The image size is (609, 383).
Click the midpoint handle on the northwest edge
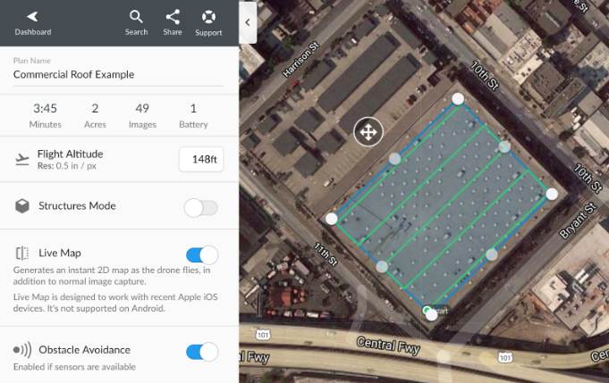394,159
